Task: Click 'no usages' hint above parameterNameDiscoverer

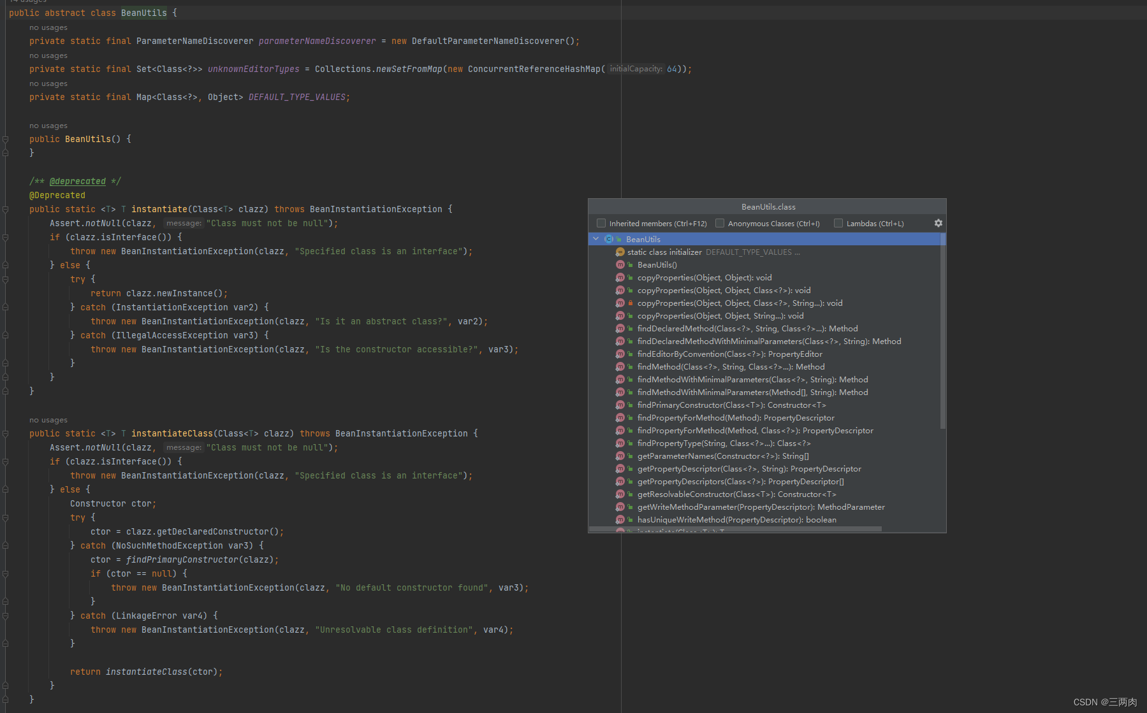Action: pos(48,27)
